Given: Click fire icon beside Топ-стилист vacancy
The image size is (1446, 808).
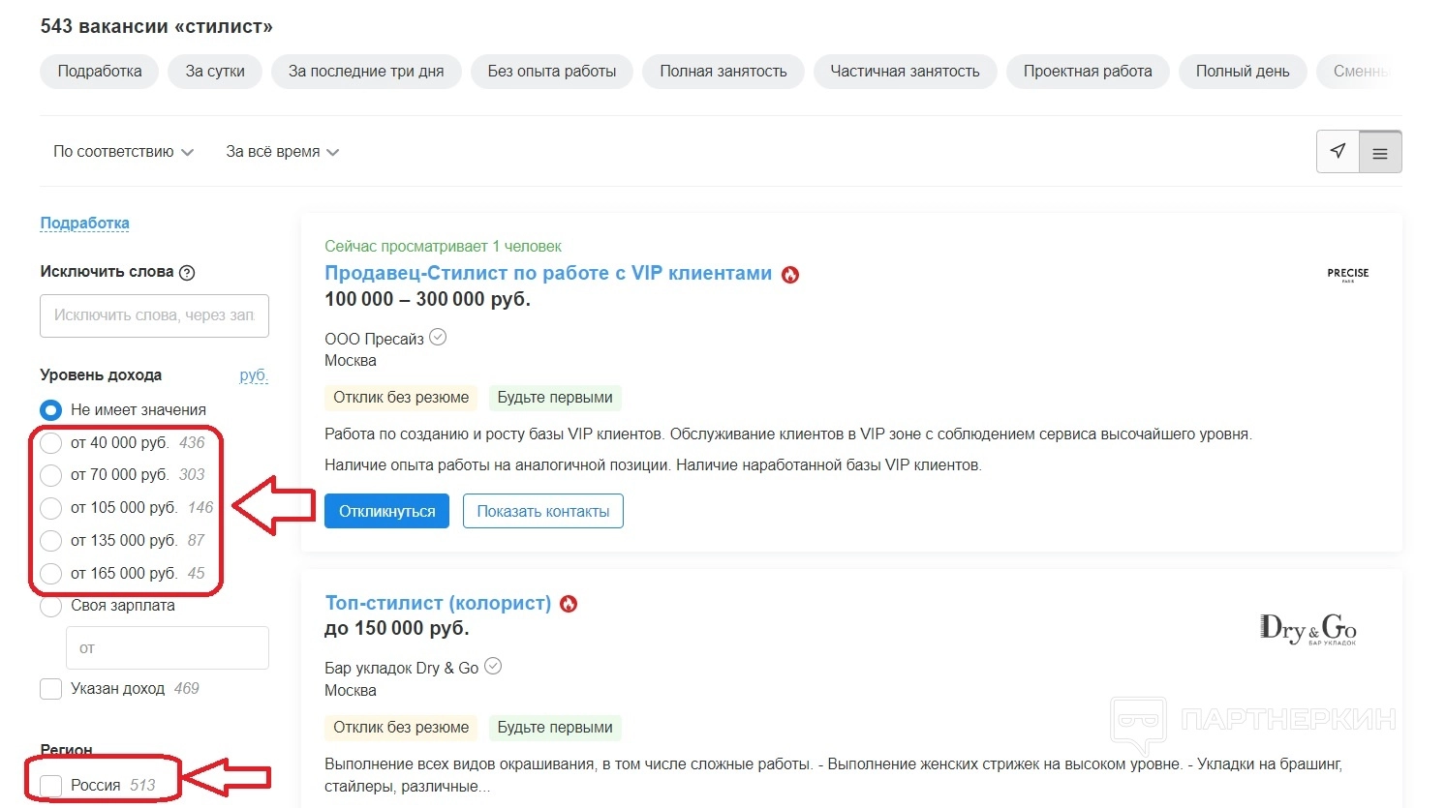Looking at the screenshot, I should coord(569,604).
